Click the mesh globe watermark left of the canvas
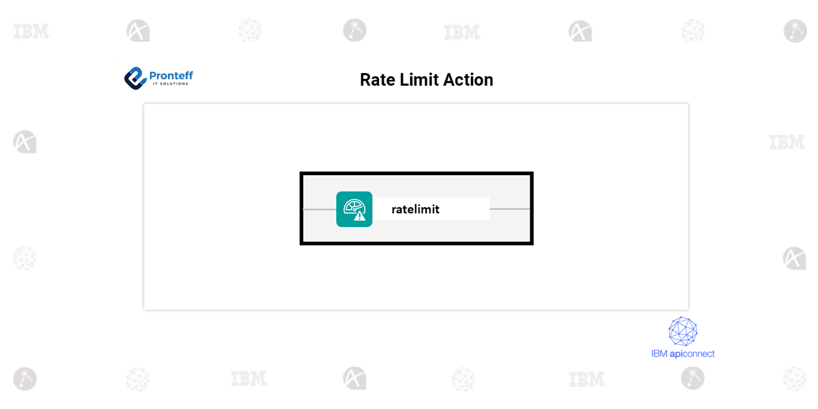The width and height of the screenshot is (818, 409). point(25,258)
